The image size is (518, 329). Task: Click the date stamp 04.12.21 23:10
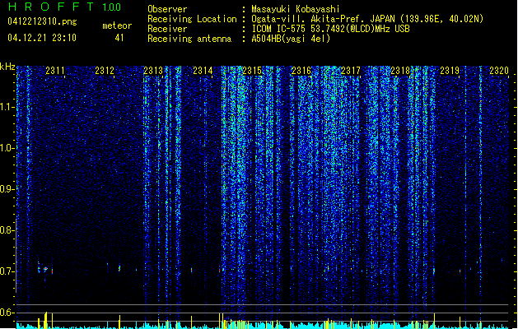click(x=42, y=38)
